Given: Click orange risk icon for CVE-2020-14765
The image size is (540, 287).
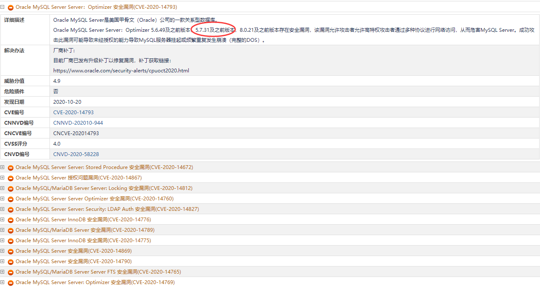Looking at the screenshot, I should [11, 272].
